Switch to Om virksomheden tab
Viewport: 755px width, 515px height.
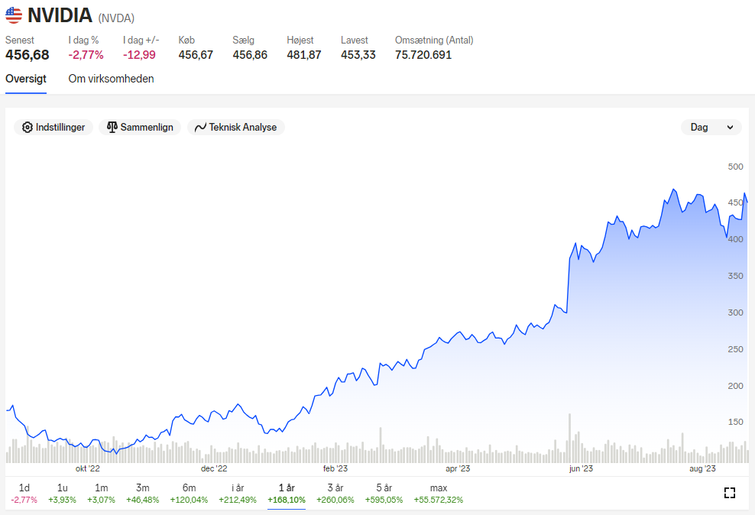click(112, 79)
